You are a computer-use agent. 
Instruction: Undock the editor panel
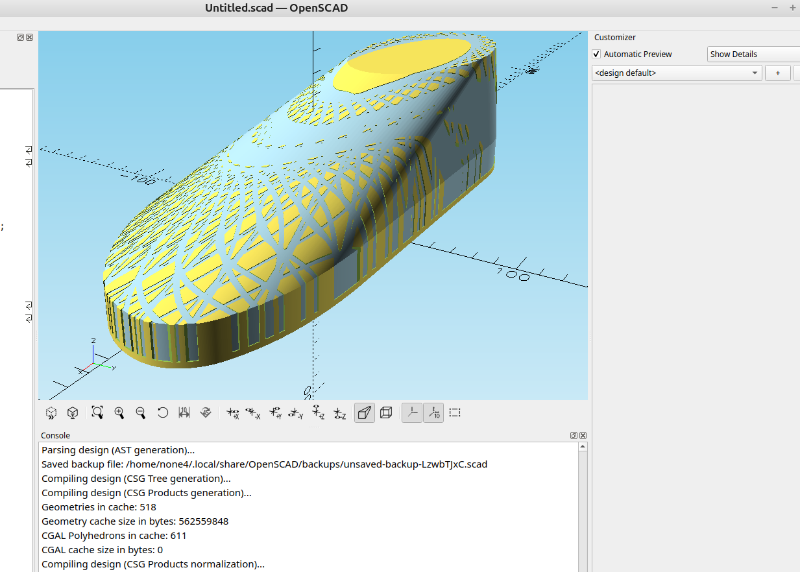coord(19,37)
